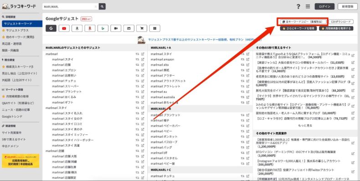
Task: Re-search icon on the marlmarl エプロン row
Action: (137, 70)
